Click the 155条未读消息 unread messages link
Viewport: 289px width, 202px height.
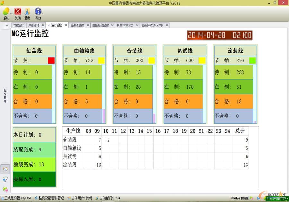240,198
